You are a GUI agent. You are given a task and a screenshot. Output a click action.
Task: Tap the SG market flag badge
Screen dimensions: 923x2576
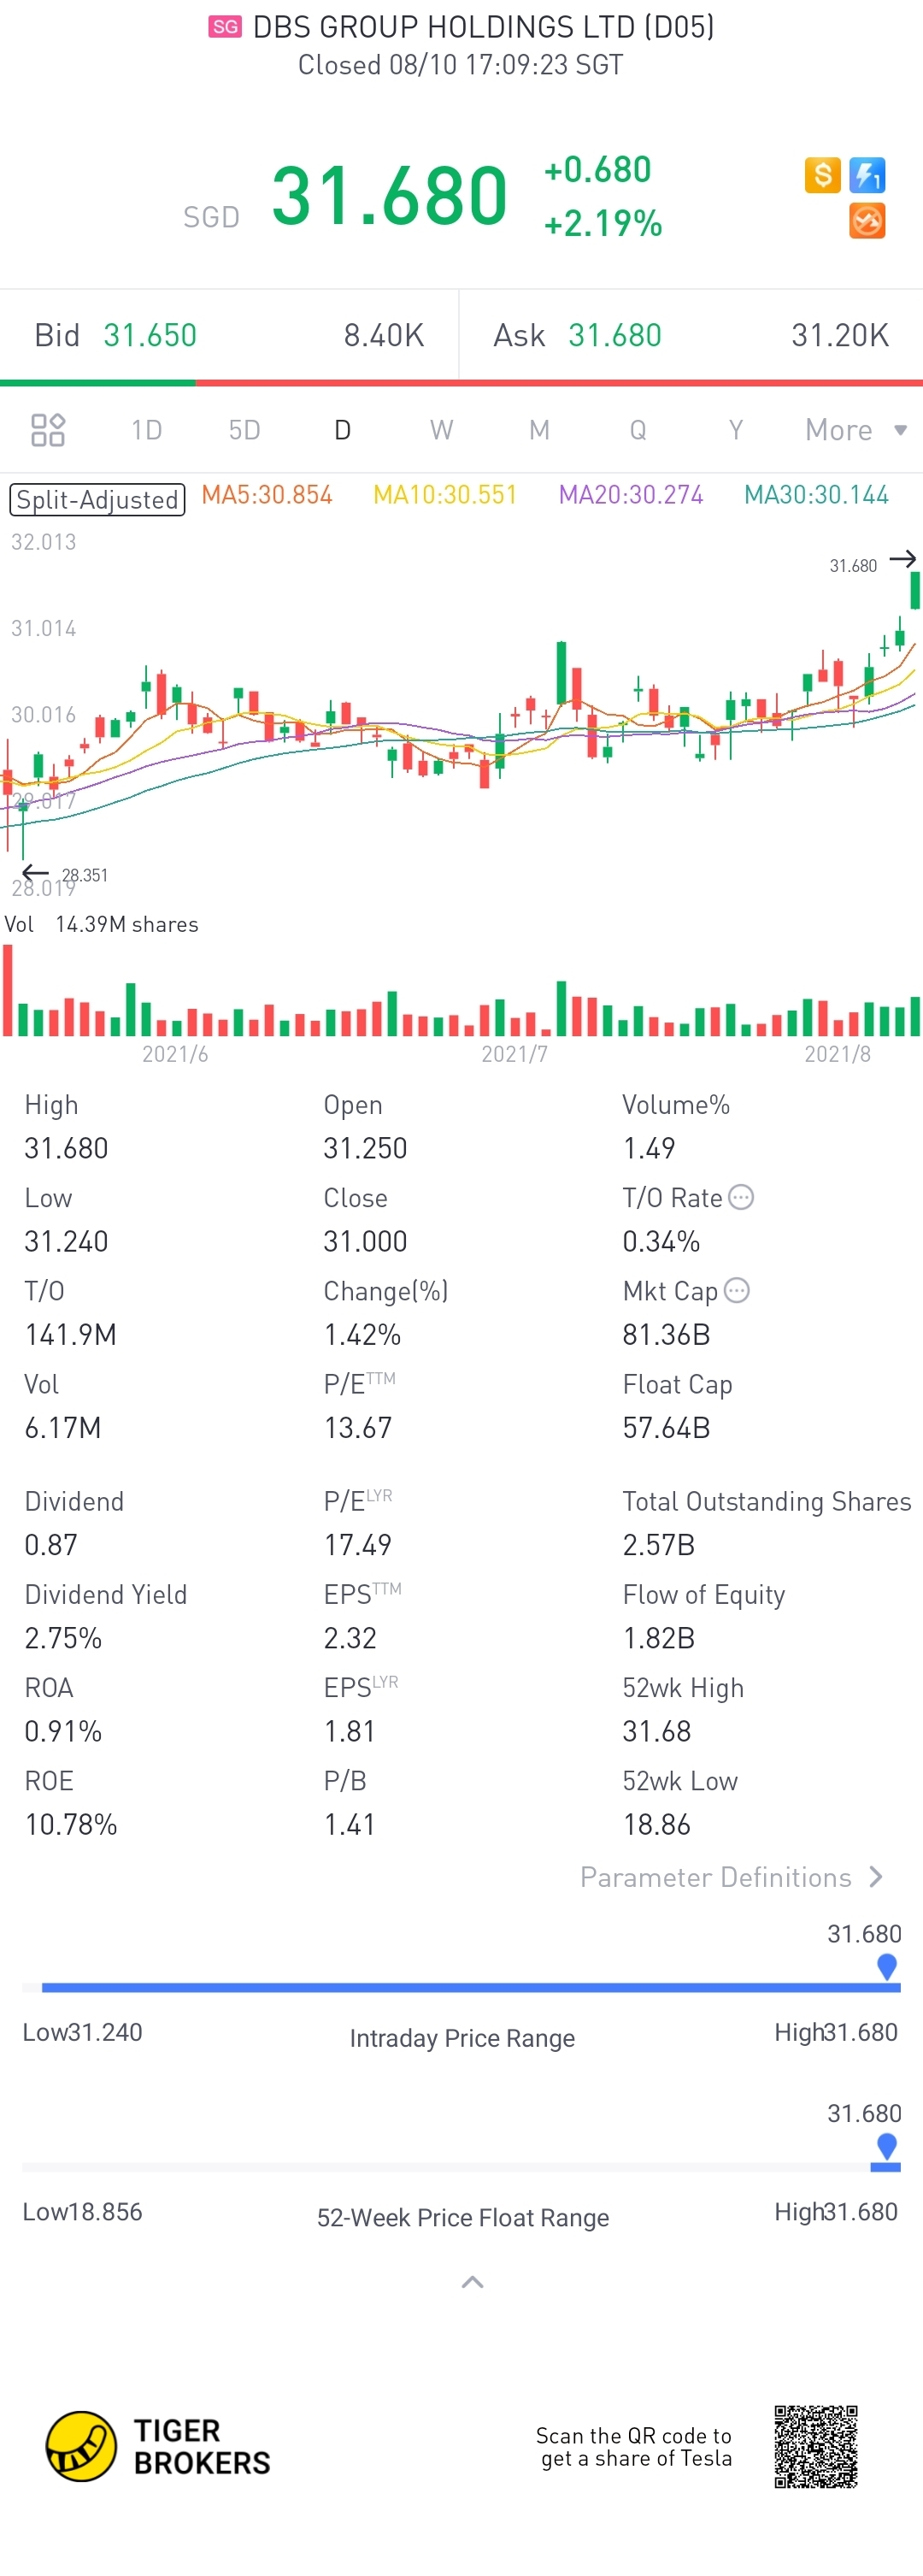tap(225, 27)
